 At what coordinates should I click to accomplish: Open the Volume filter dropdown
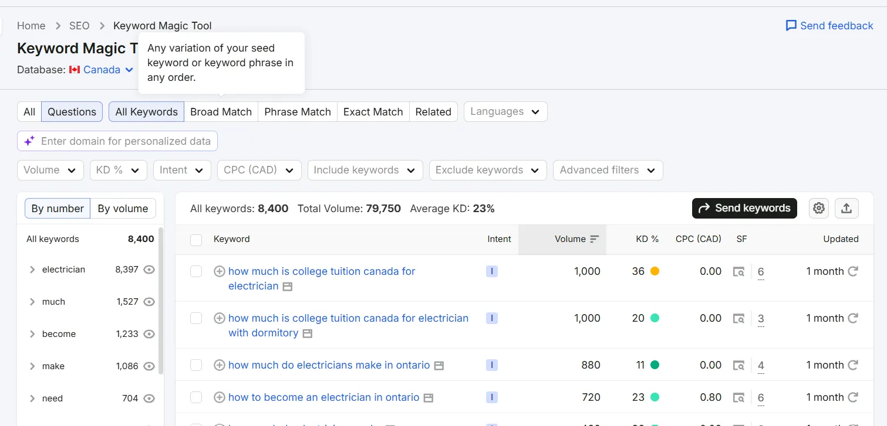tap(50, 170)
